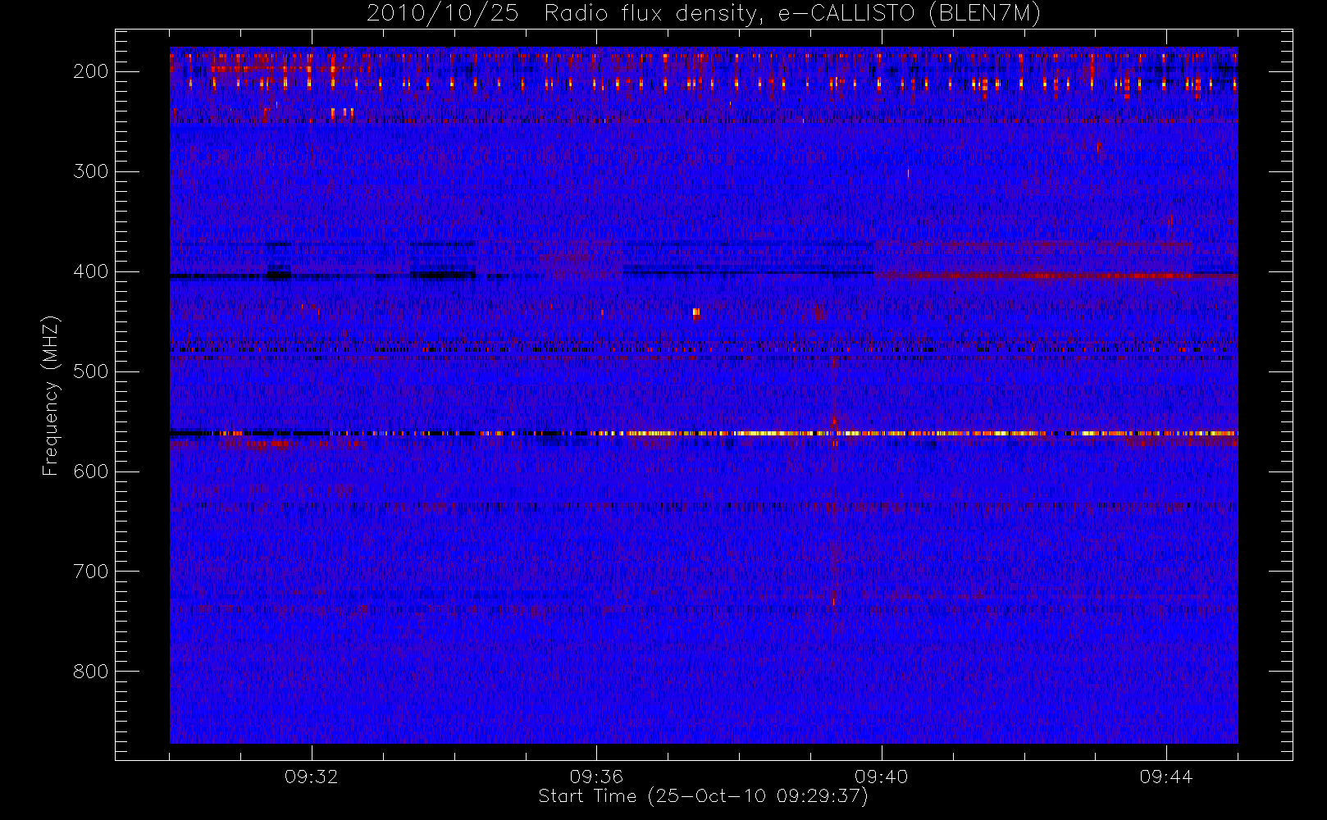Click the 500 frequency tick label
Viewport: 1327px width, 820px height.
91,371
